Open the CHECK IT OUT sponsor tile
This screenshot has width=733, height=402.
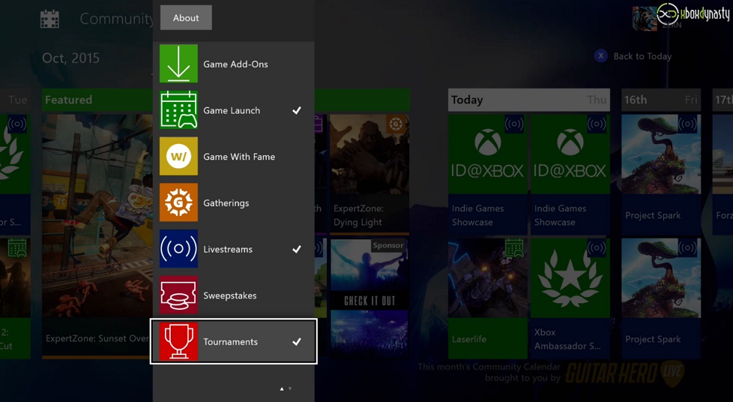pos(369,299)
